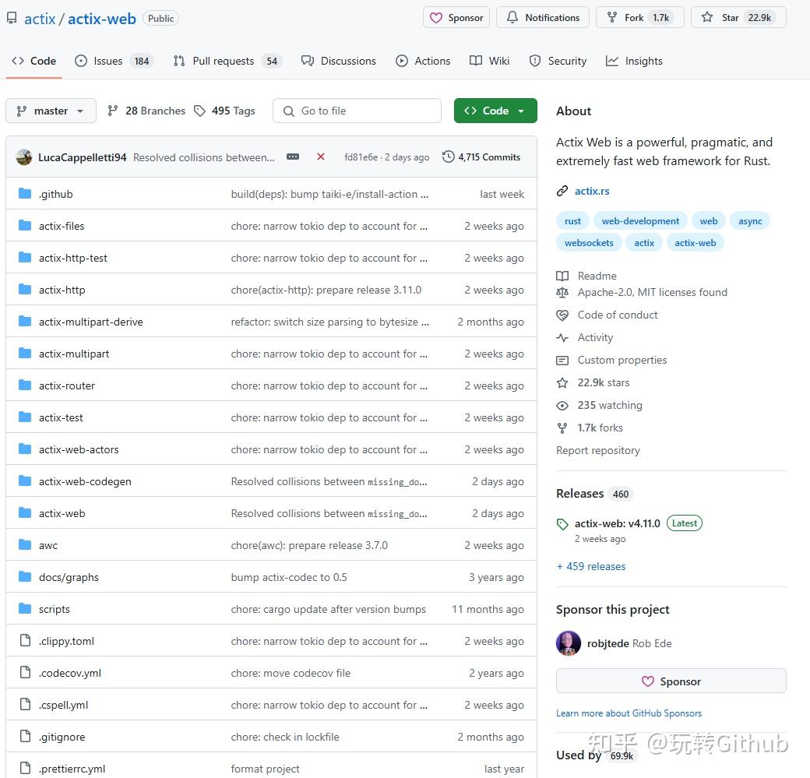Click inside the Go to file search box
This screenshot has height=778, width=810.
click(x=357, y=111)
